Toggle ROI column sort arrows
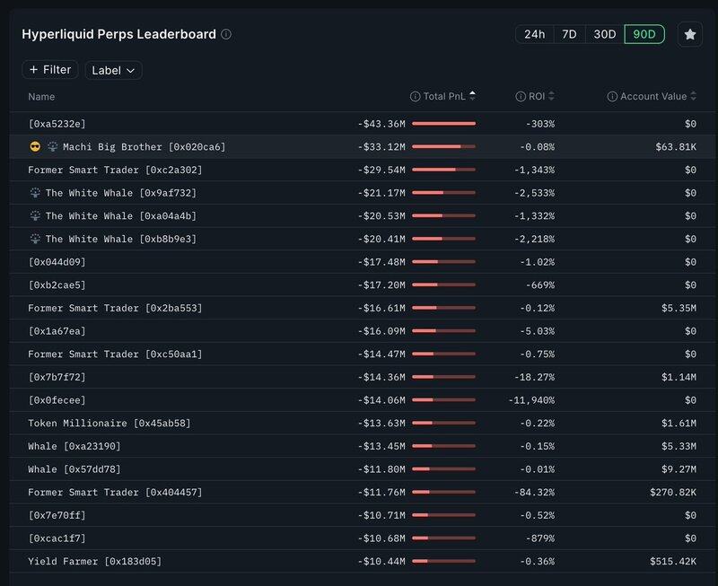The image size is (718, 586). [551, 96]
